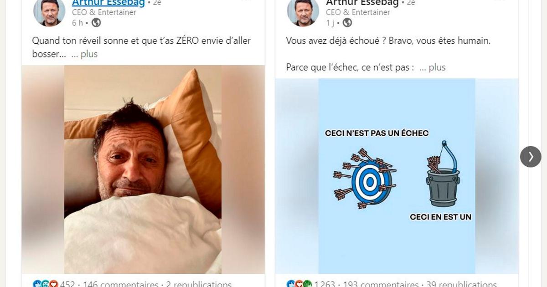
Task: Expand "… plus" on the réveil post
Action: pos(84,54)
